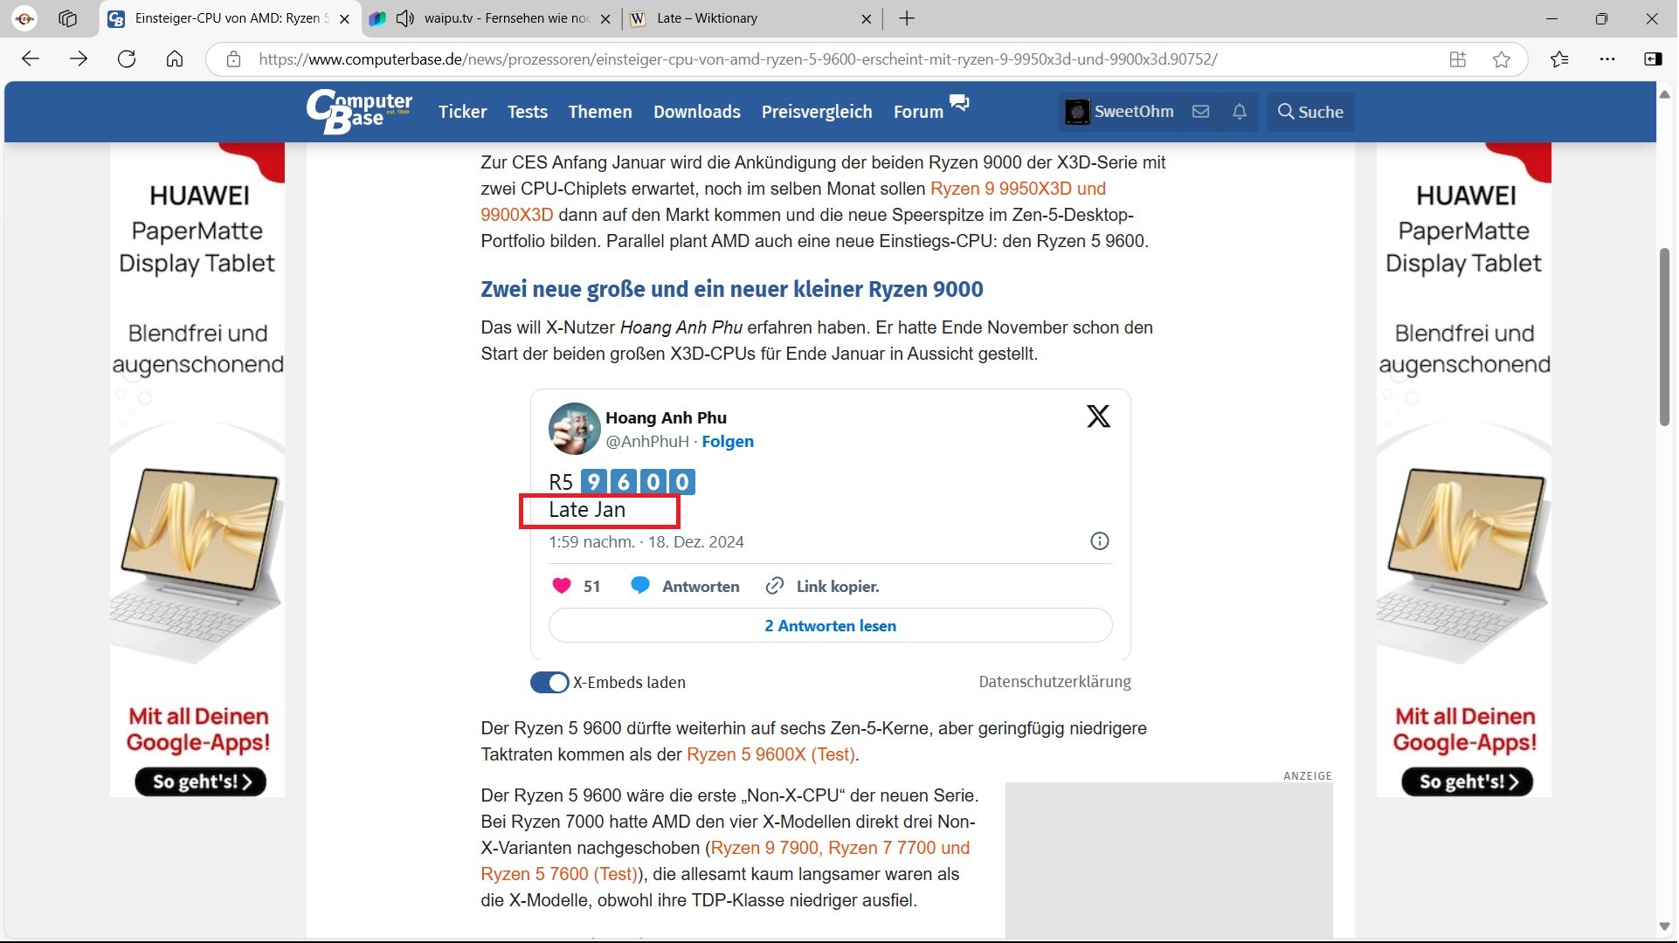Open messages envelope icon in header
The height and width of the screenshot is (943, 1679).
coord(1201,112)
